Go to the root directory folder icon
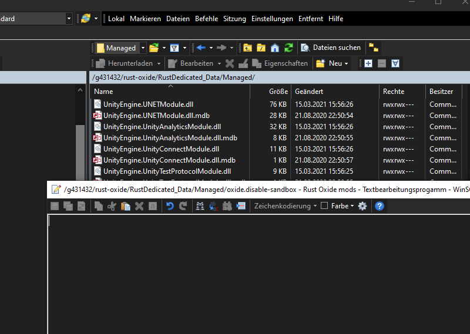 coord(261,48)
